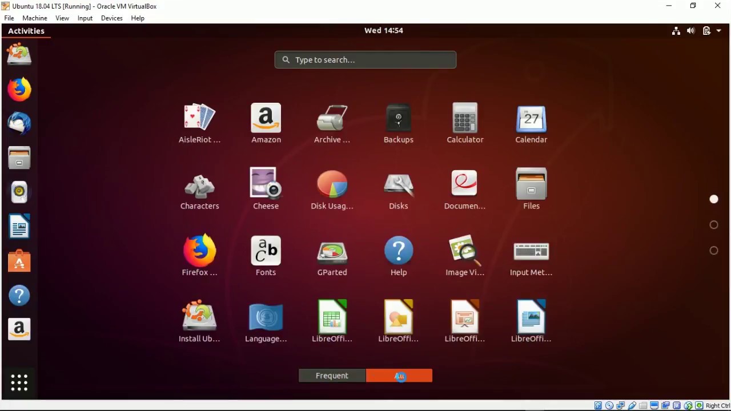731x411 pixels.
Task: Open the Language Support app
Action: click(266, 322)
